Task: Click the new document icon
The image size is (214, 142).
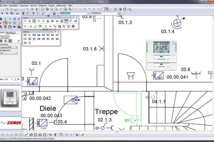Action: tap(3, 9)
